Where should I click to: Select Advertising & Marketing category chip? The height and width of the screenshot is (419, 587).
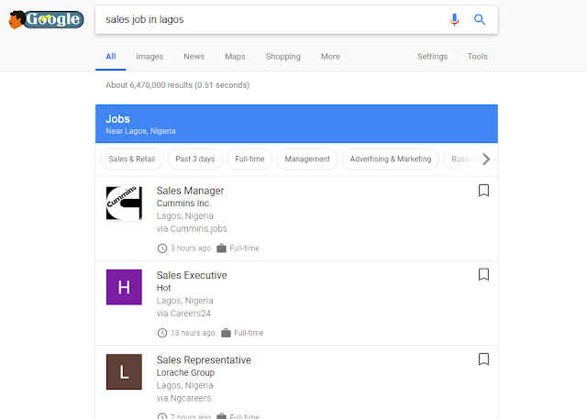pos(391,160)
